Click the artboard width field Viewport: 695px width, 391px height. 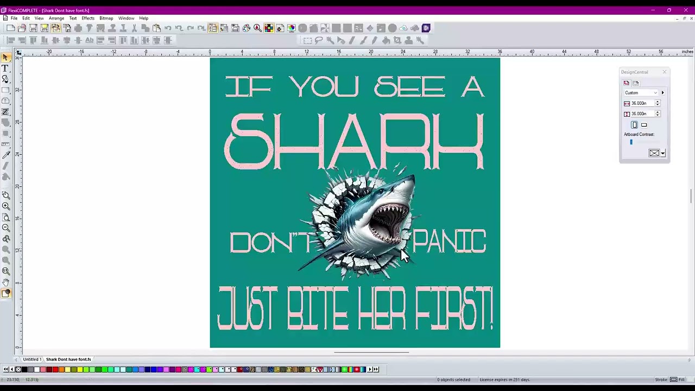(x=642, y=103)
